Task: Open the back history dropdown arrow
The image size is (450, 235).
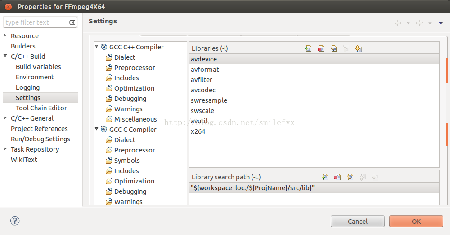Action: [x=408, y=23]
